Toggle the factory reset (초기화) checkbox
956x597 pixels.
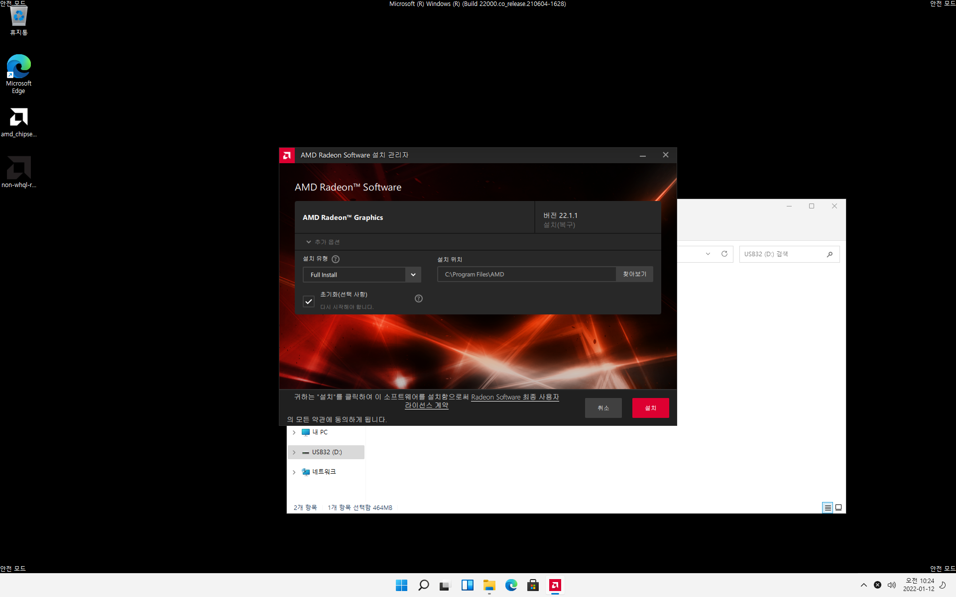[309, 301]
